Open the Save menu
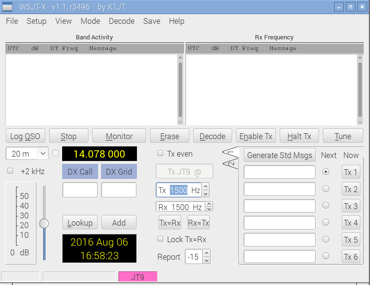The width and height of the screenshot is (370, 285). [x=151, y=21]
